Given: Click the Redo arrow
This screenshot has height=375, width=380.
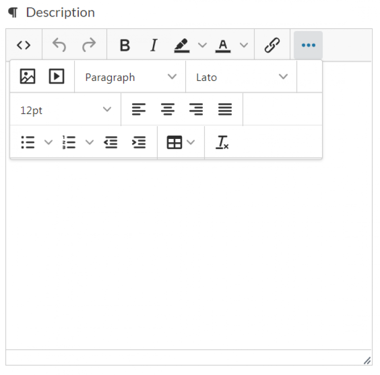Looking at the screenshot, I should (89, 45).
